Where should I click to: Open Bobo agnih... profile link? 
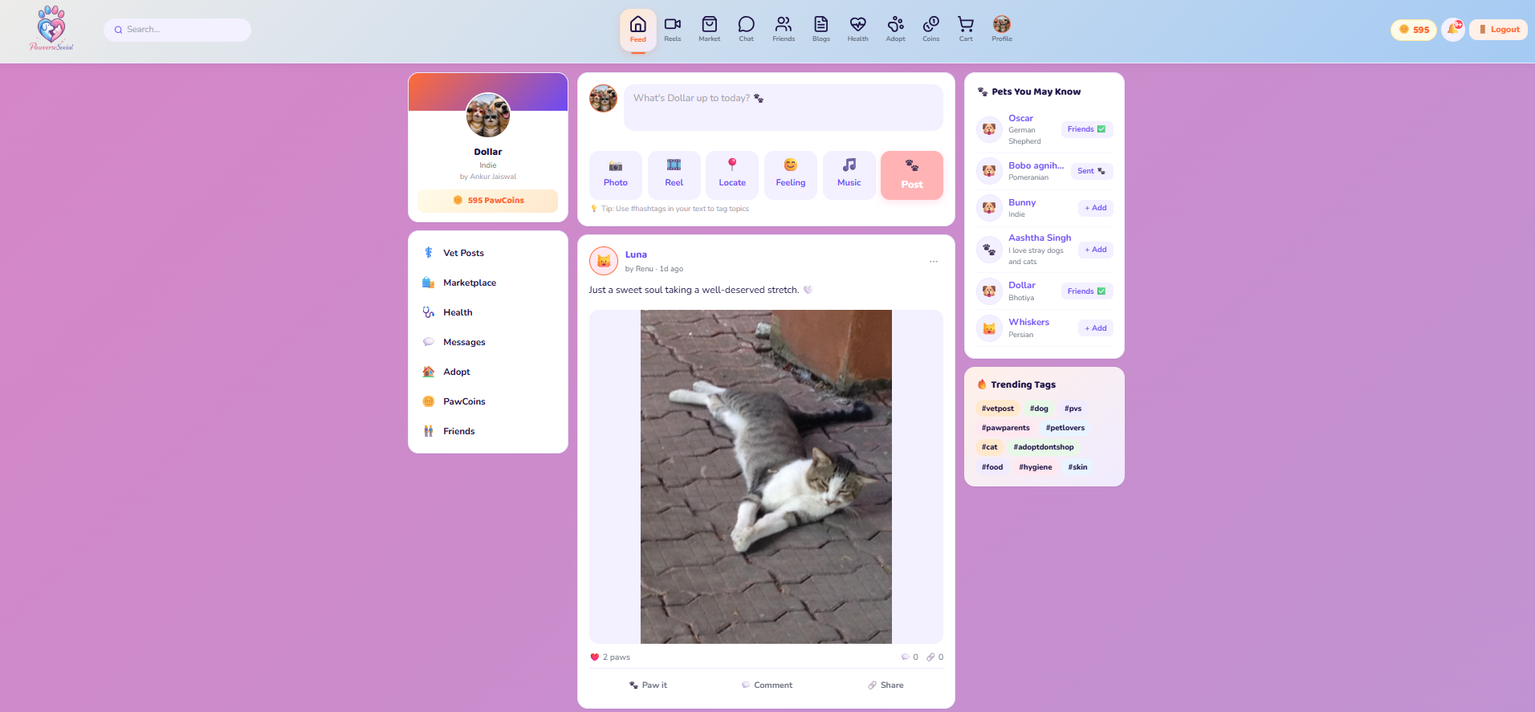1036,165
